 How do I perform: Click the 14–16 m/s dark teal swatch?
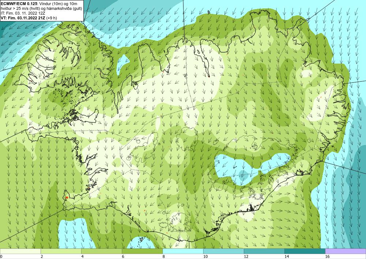click(x=305, y=251)
